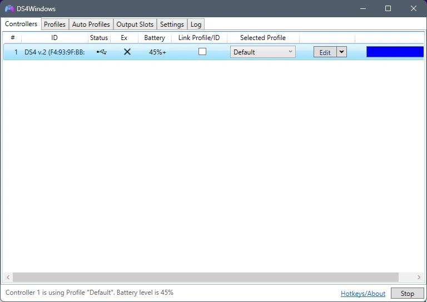
Task: Go to the Auto Profiles tab
Action: pyautogui.click(x=91, y=24)
